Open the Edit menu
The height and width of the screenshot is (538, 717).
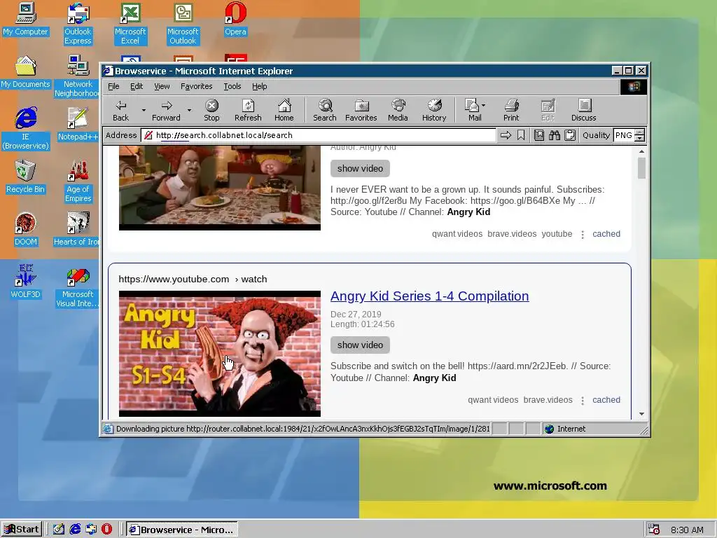[x=137, y=86]
